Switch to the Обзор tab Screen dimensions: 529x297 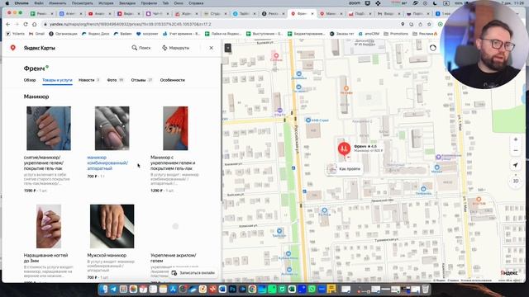[x=30, y=80]
